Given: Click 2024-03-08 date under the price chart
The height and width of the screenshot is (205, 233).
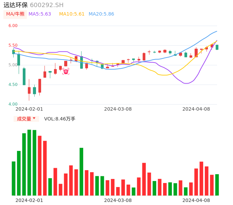Looking at the screenshot, I should (x=118, y=109).
